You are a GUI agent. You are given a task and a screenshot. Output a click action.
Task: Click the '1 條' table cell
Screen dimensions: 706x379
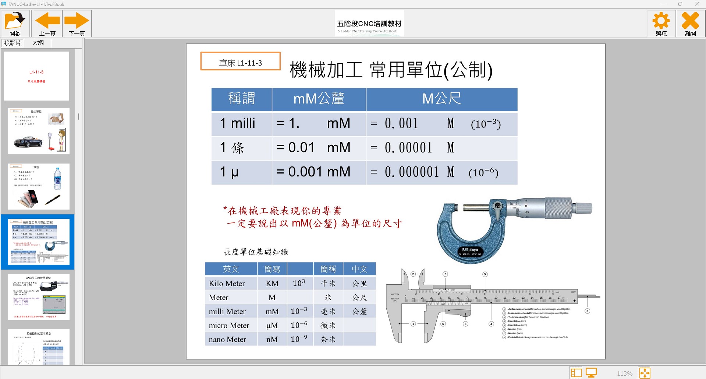242,148
